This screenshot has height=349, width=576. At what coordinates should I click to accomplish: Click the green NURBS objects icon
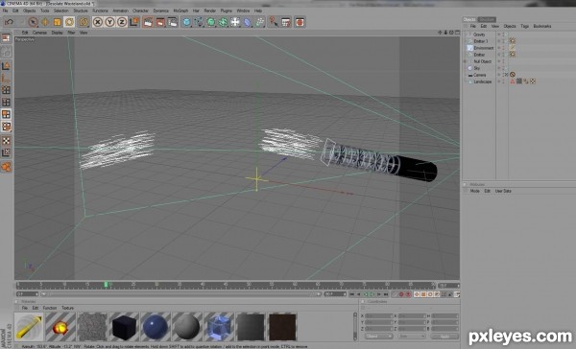point(211,22)
